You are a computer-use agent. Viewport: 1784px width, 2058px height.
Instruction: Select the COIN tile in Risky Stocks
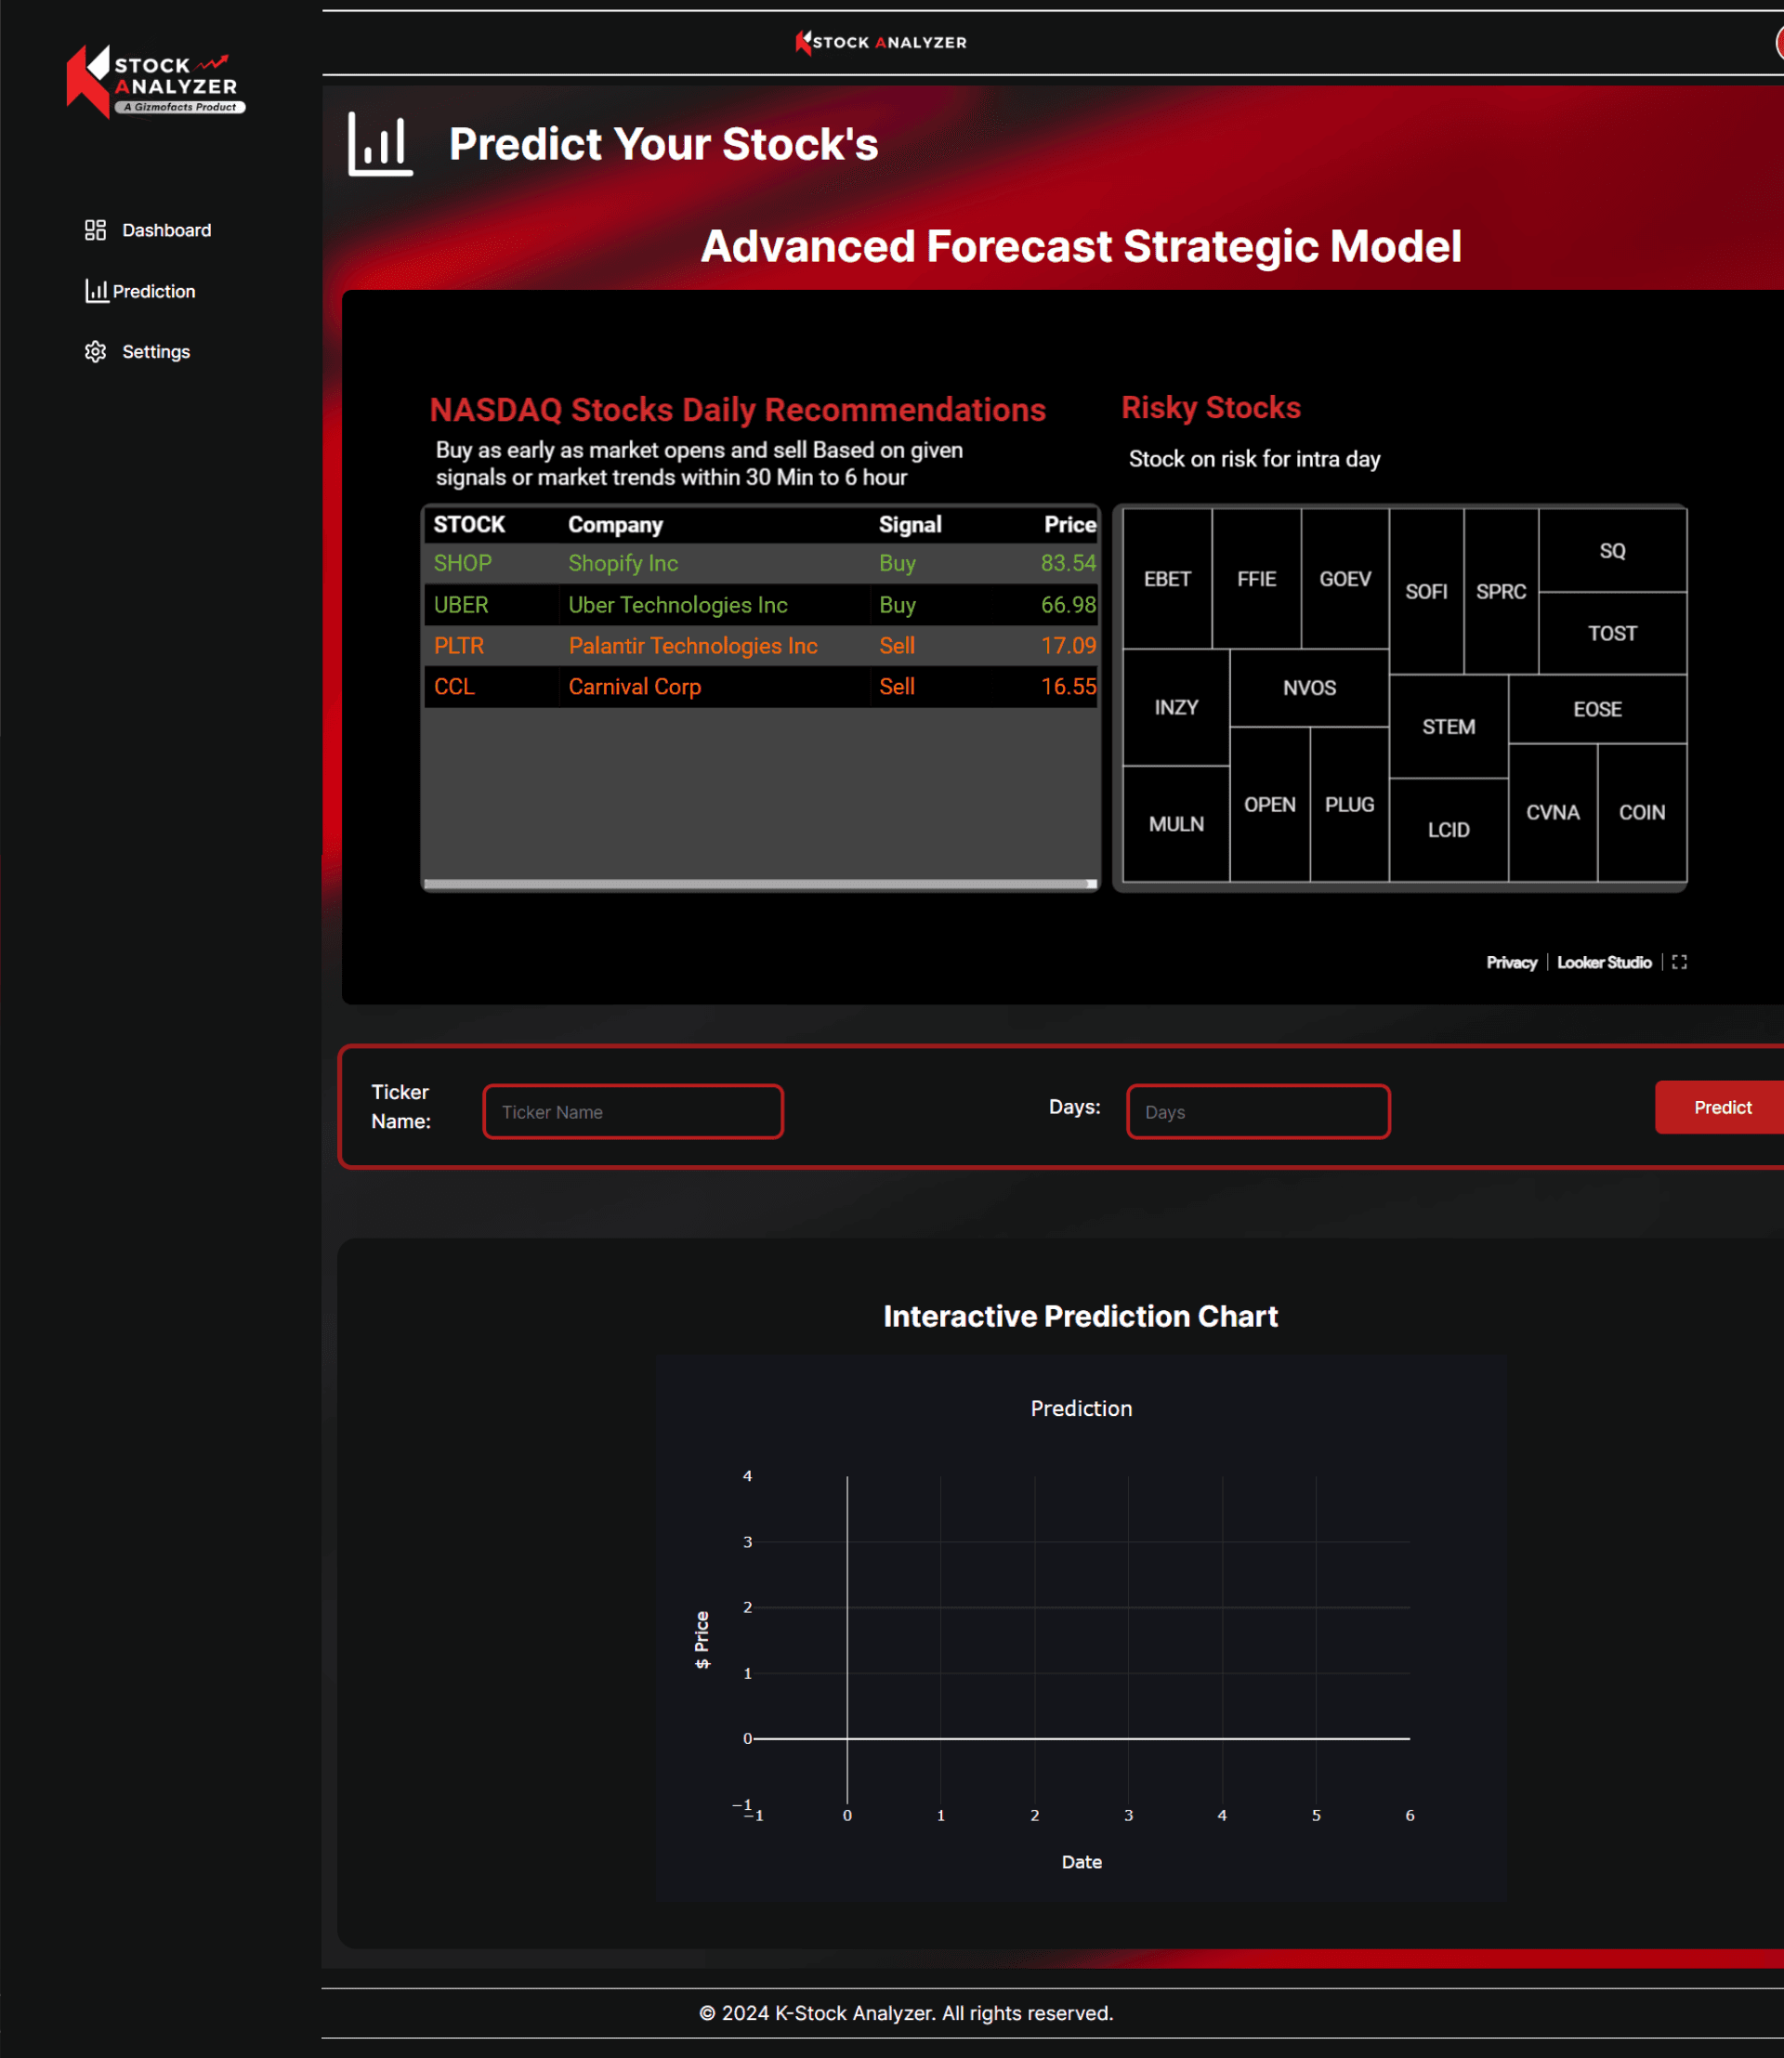click(x=1641, y=812)
